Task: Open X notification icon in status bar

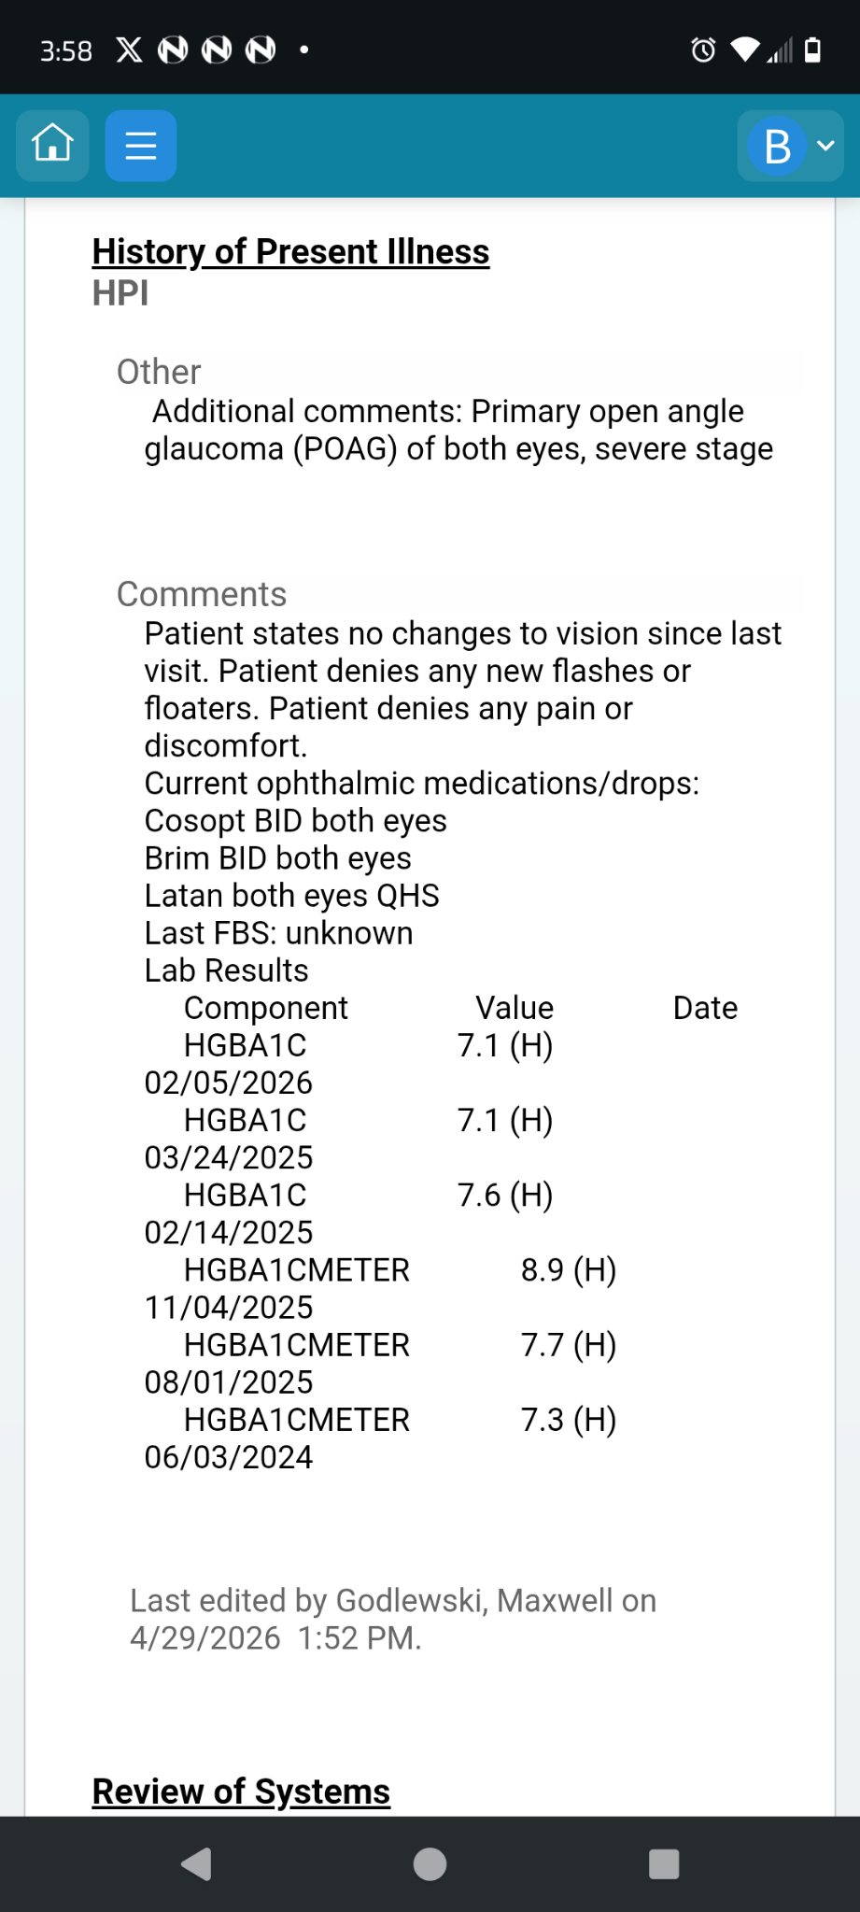Action: 129,50
